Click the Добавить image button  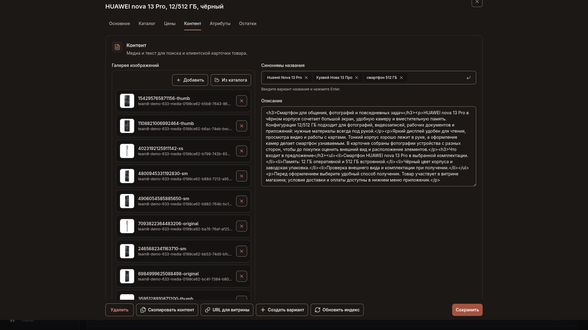pyautogui.click(x=190, y=80)
